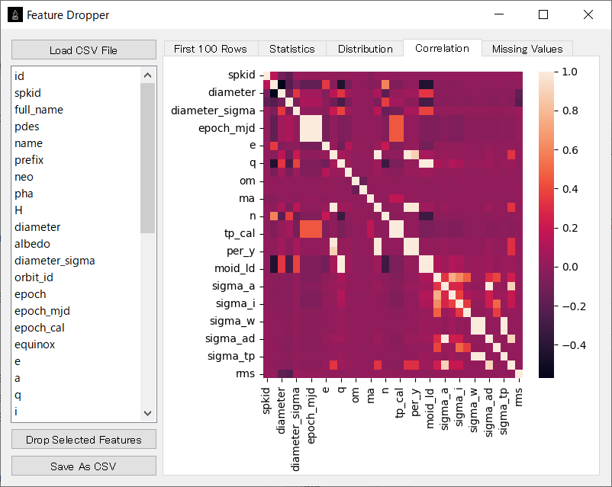This screenshot has width=612, height=487.
Task: Switch to the Statistics tab
Action: click(x=292, y=49)
